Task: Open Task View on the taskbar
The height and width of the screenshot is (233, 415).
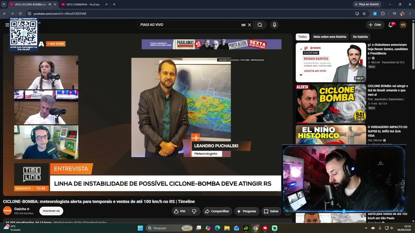Action: point(198,228)
